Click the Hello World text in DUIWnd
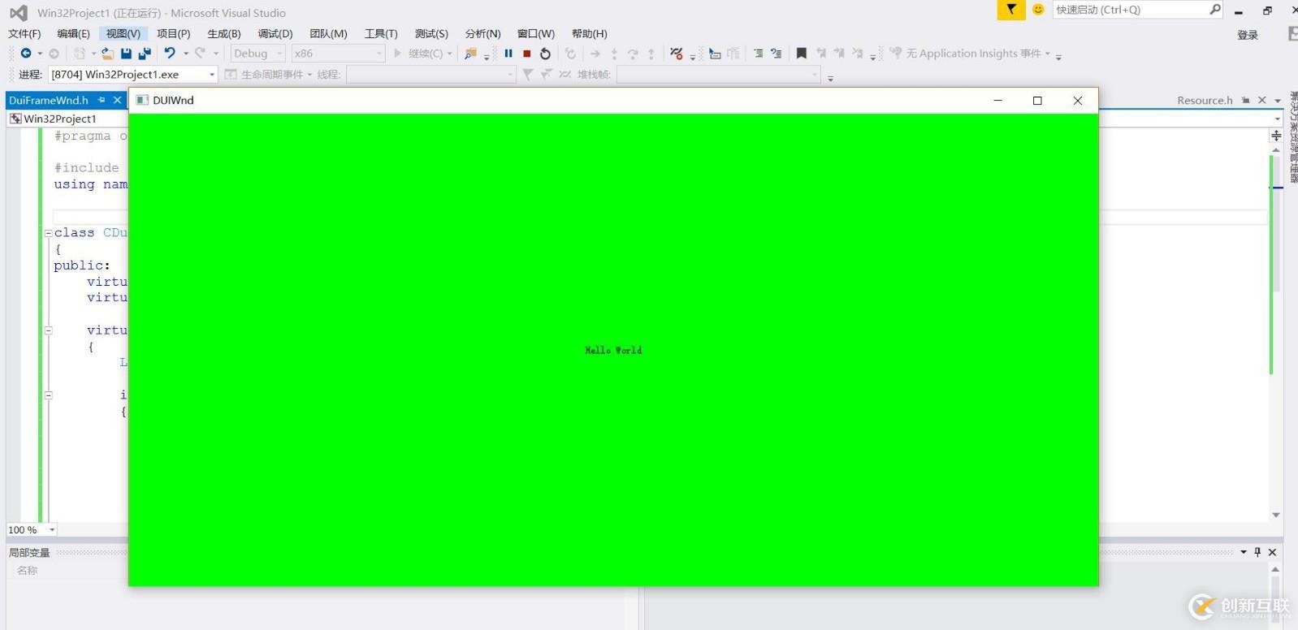This screenshot has height=630, width=1298. point(613,350)
